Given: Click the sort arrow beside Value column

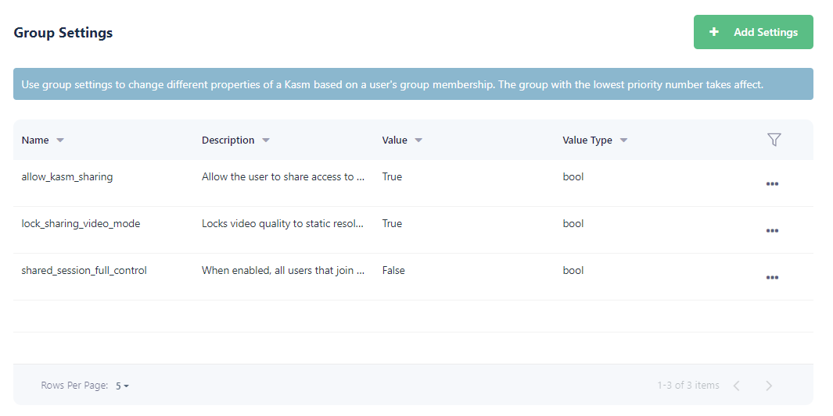Looking at the screenshot, I should [418, 140].
